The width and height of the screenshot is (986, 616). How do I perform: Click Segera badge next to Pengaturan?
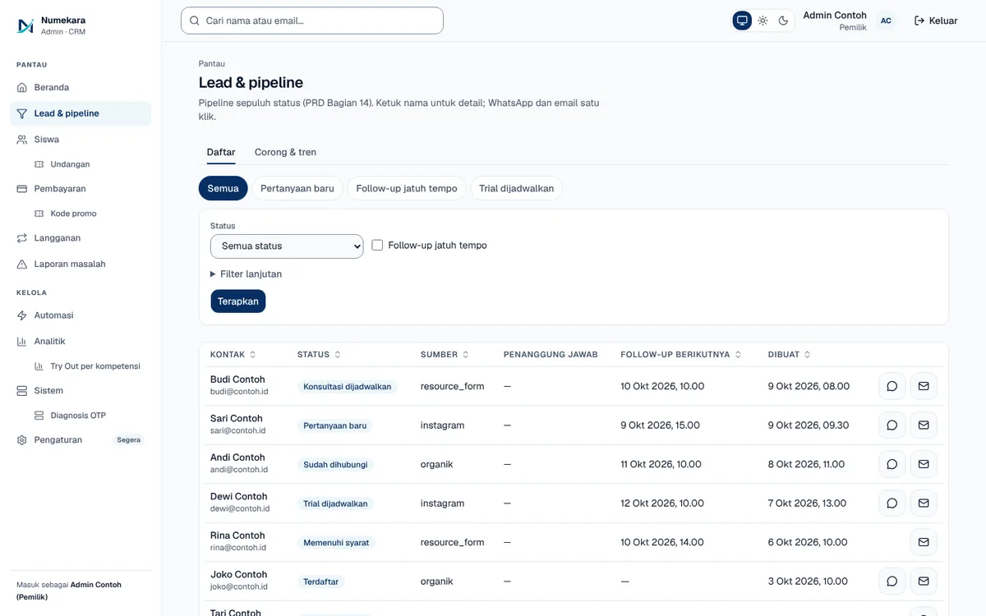129,440
